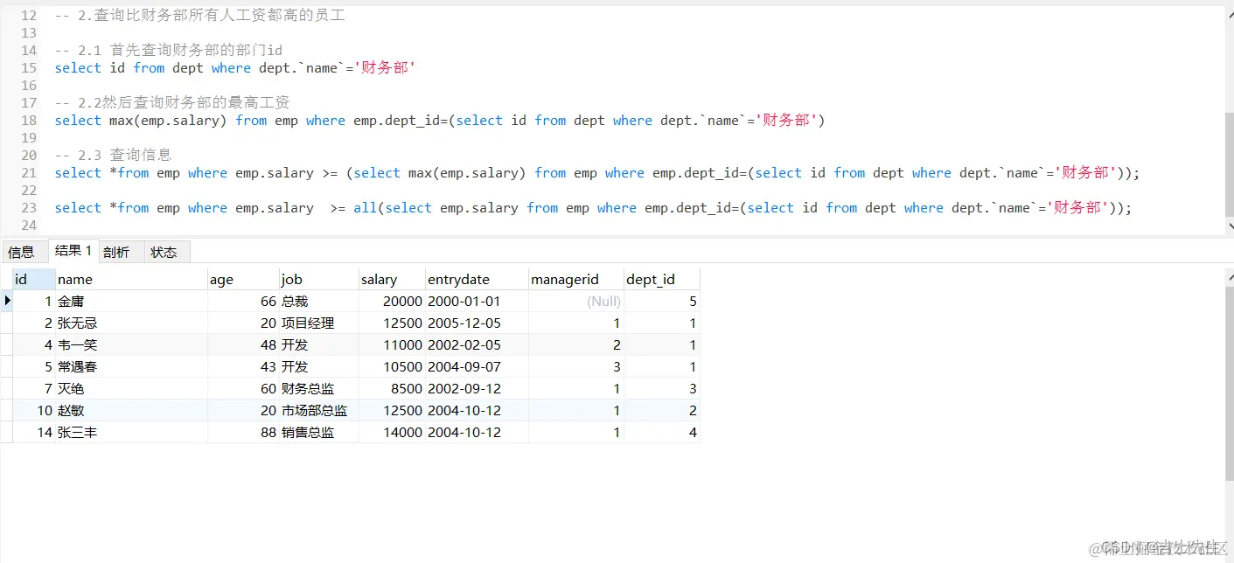
Task: Click the dept_id column header
Action: (x=662, y=279)
